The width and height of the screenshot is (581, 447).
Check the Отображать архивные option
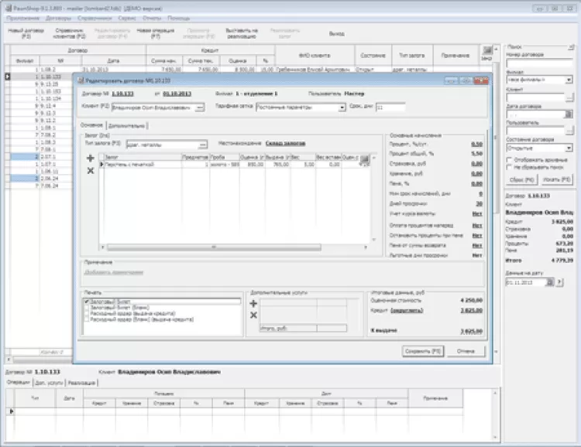509,159
